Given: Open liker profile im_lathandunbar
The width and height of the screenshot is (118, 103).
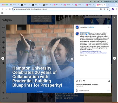Looking at the screenshot, I should (x=86, y=84).
